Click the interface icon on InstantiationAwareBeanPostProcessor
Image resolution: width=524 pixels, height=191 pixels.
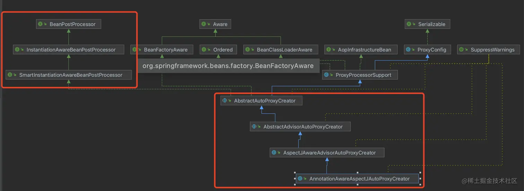[x=17, y=50]
